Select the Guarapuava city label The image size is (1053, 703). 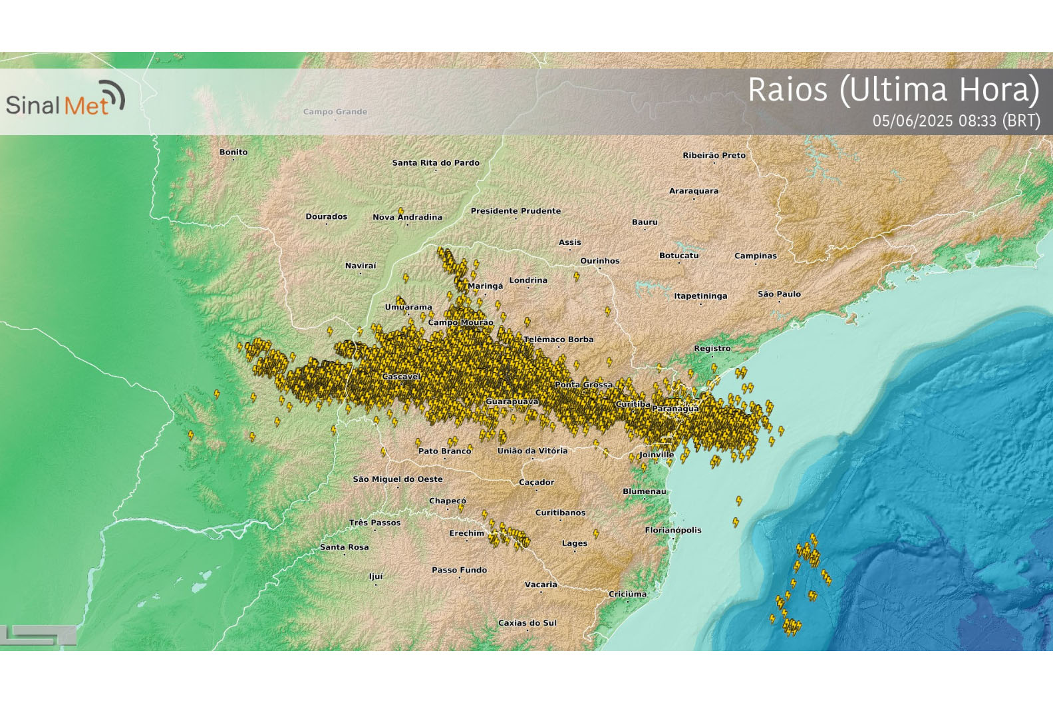coord(512,402)
